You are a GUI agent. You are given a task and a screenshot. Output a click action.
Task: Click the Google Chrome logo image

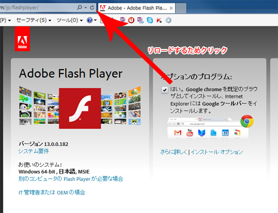(247, 121)
